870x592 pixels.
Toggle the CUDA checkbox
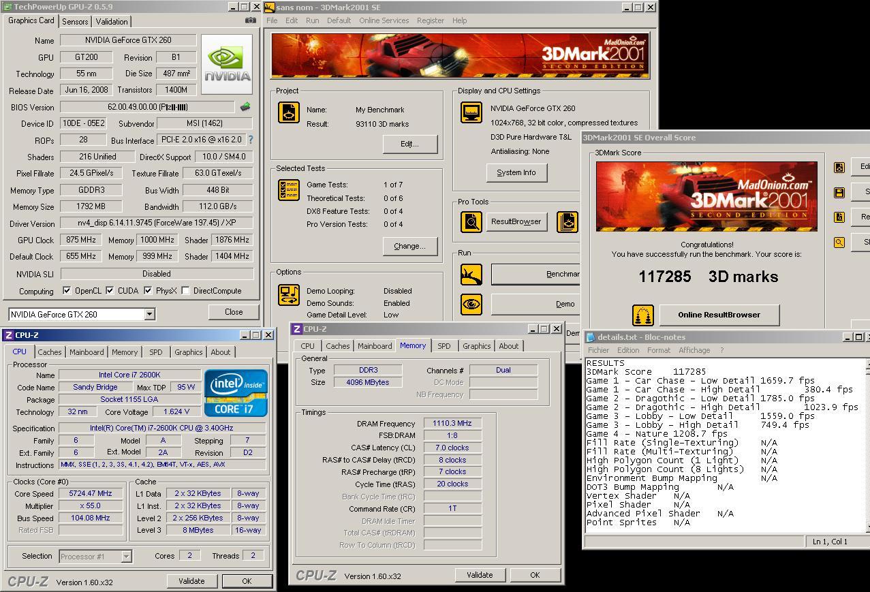coord(110,291)
